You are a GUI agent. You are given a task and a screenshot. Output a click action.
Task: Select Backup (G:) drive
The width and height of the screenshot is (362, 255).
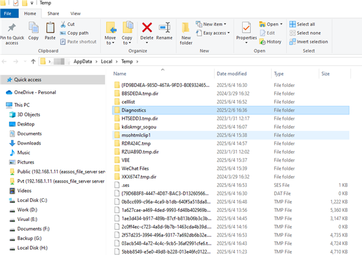pyautogui.click(x=26, y=239)
